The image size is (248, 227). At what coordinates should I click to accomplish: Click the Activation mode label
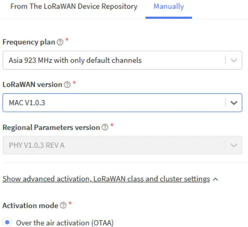point(30,206)
